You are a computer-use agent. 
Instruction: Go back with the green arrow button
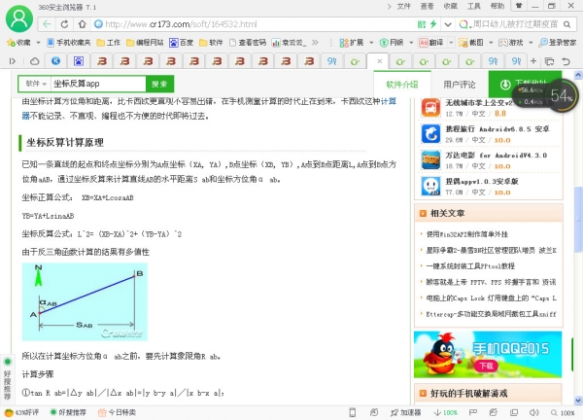47,24
